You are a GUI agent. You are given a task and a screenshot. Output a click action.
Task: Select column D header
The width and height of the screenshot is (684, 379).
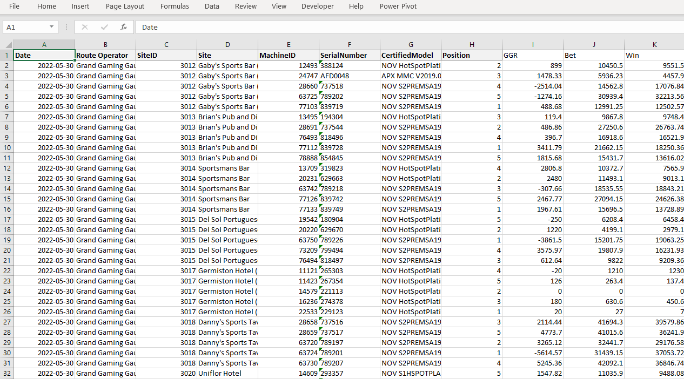[x=227, y=45]
